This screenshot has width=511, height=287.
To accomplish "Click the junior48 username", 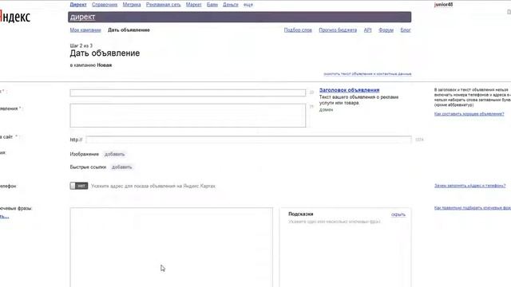I will point(444,5).
